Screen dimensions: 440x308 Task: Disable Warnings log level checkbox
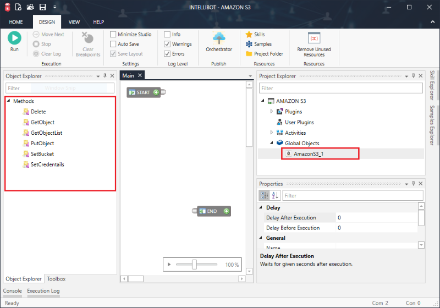pos(167,44)
